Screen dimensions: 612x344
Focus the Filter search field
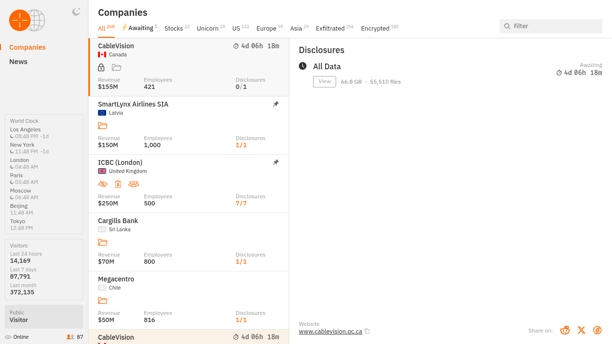(x=551, y=26)
